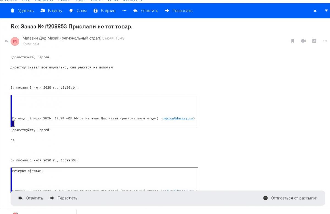
Task: Go to next email with down arrow
Action: (326, 11)
